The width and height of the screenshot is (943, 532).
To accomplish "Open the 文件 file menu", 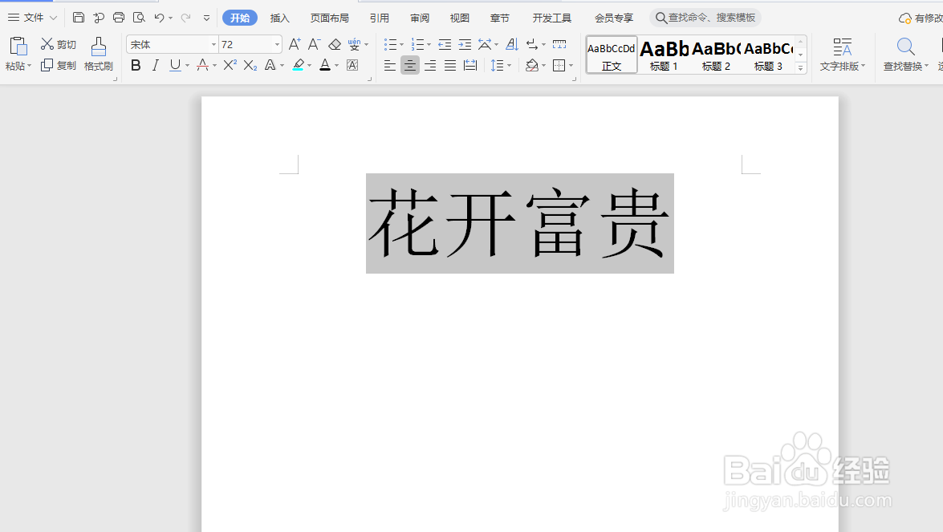I will [32, 18].
